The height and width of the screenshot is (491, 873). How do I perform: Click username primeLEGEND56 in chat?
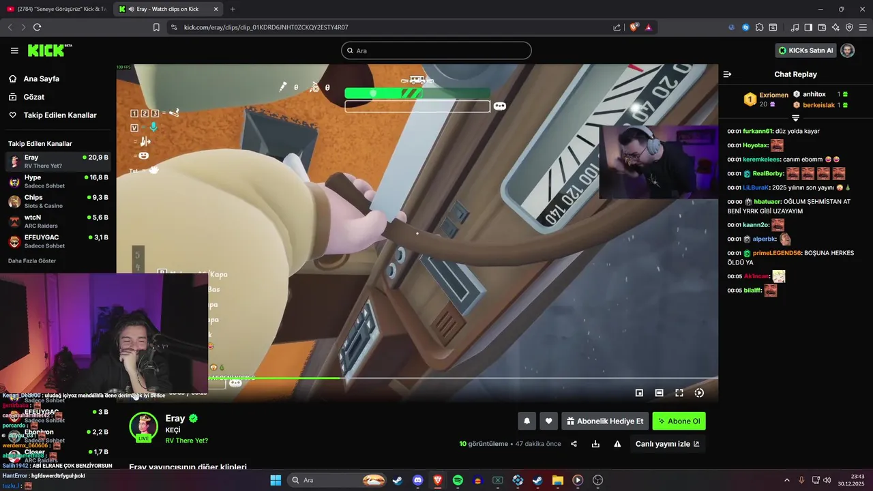(x=777, y=253)
